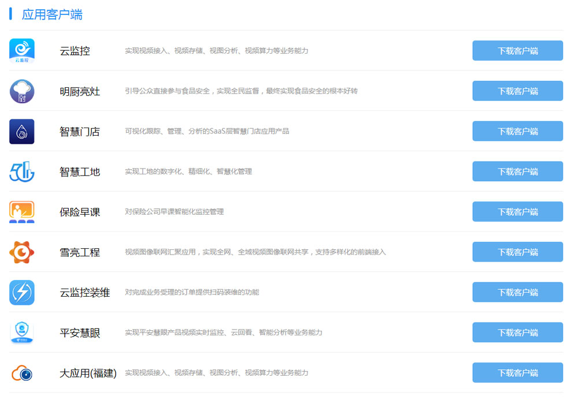Hit 下载客户端 next to 雪亮工程
The image size is (578, 400).
click(x=517, y=252)
